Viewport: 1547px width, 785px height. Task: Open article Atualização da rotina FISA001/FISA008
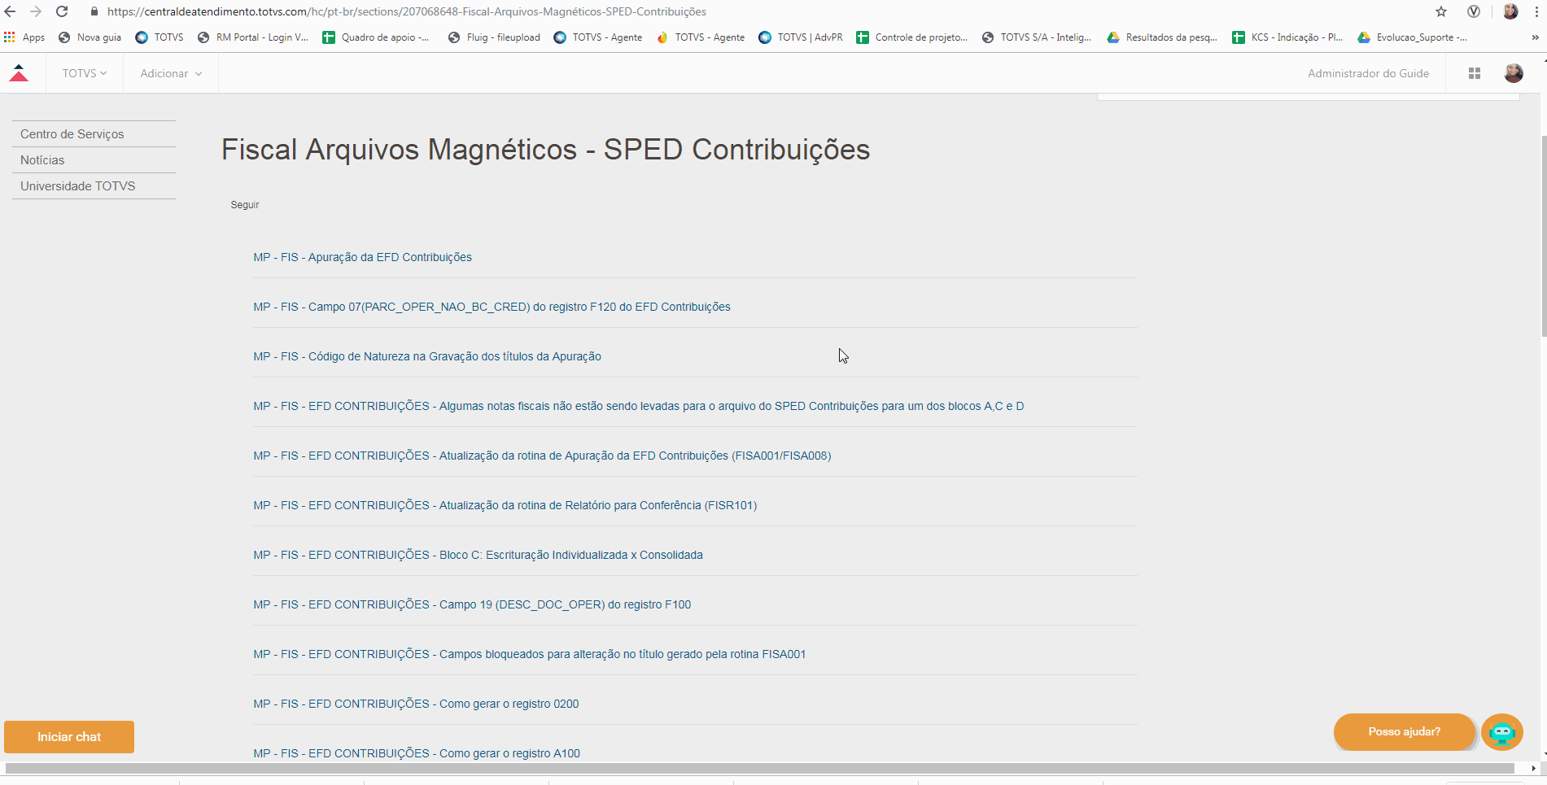coord(542,456)
